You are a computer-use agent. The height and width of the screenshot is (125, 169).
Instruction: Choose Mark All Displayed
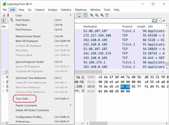(x=42, y=41)
